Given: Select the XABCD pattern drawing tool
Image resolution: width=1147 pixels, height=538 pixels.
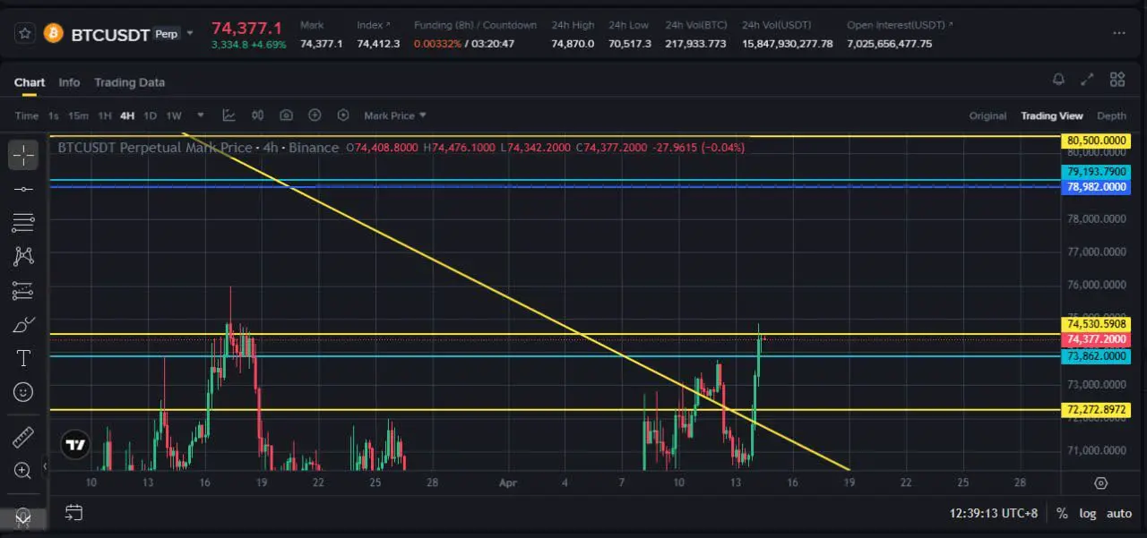Looking at the screenshot, I should click(x=23, y=256).
